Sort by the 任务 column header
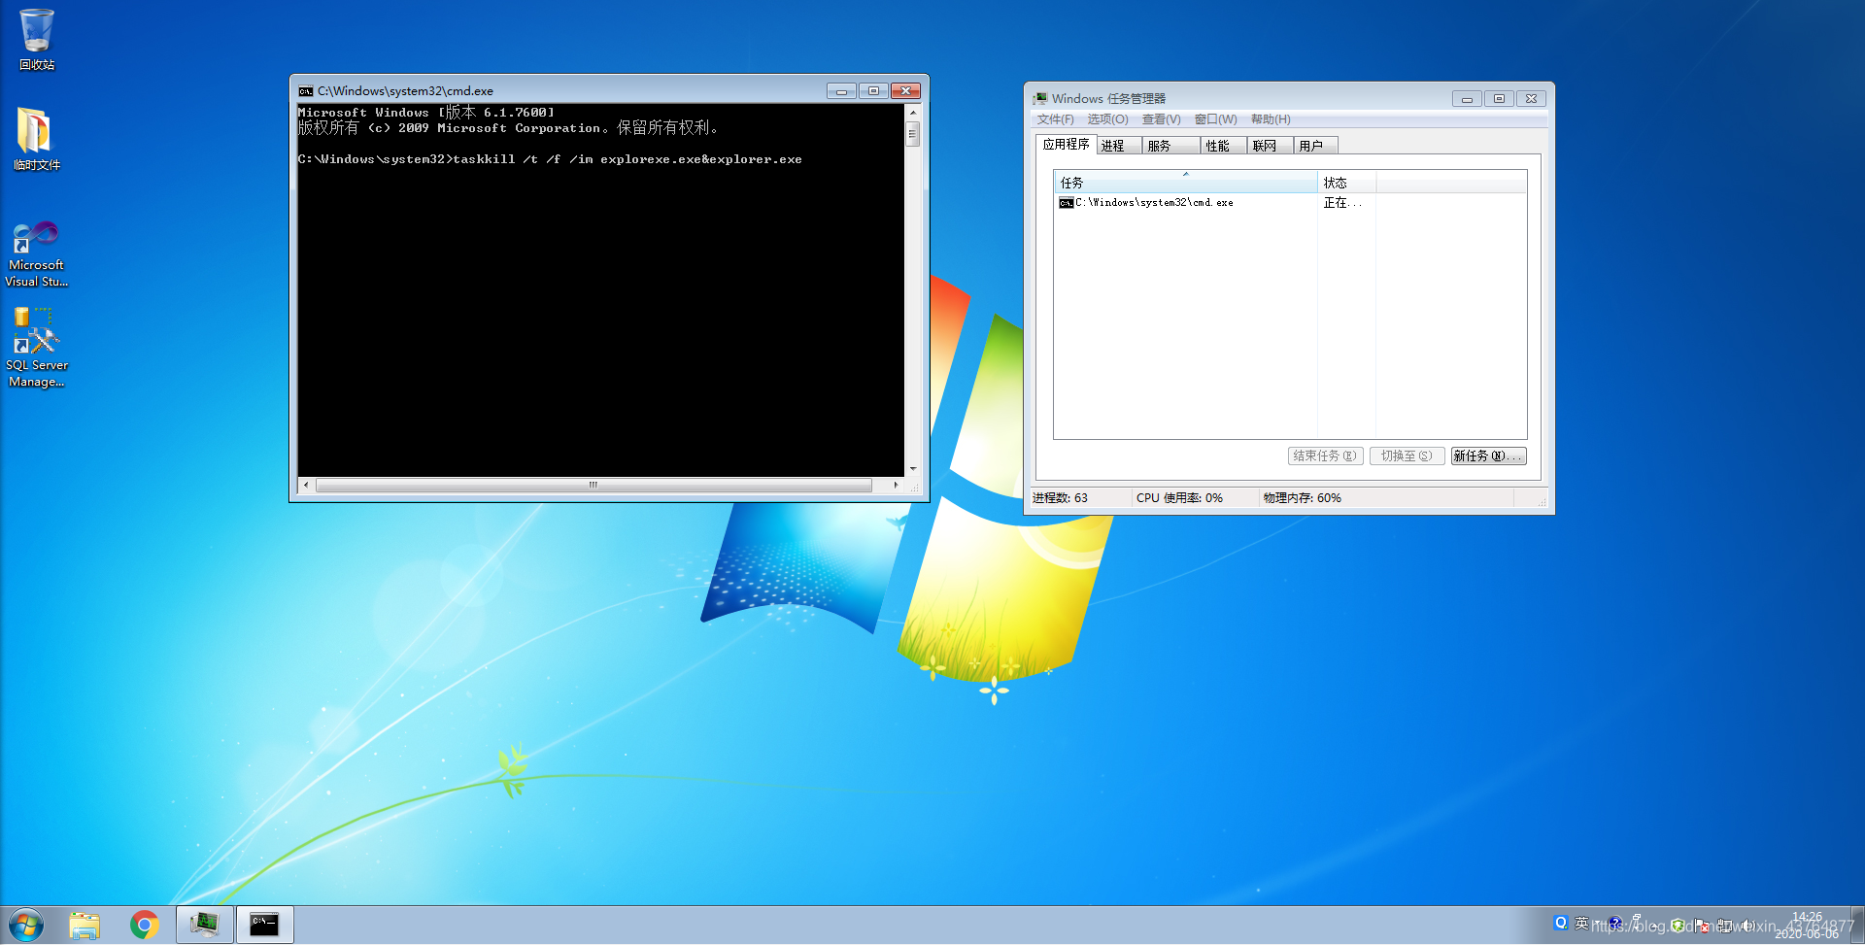This screenshot has width=1865, height=945. coord(1185,183)
